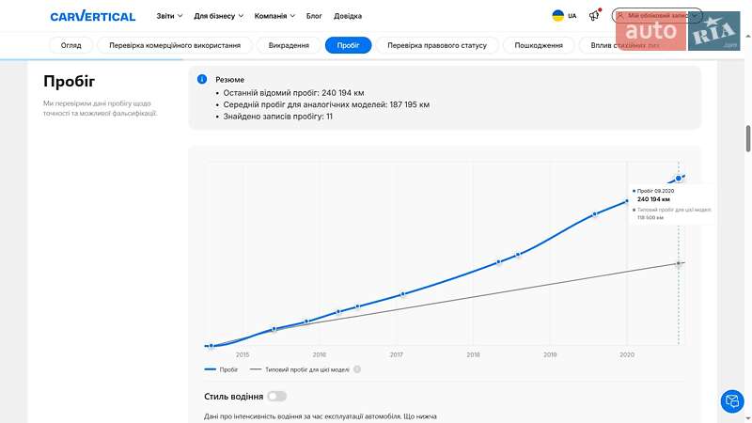Click the auto RIA watermark logo

[677, 35]
